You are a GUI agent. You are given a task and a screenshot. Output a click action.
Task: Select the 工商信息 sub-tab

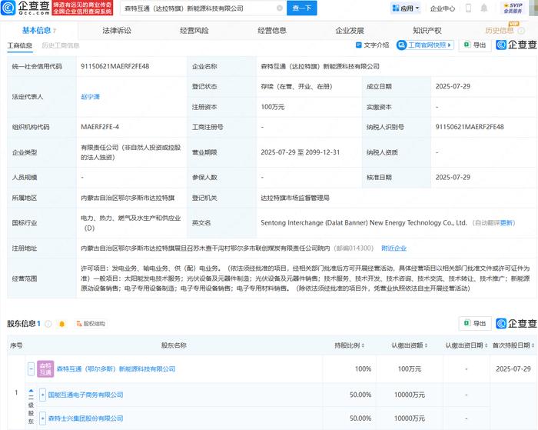click(20, 45)
